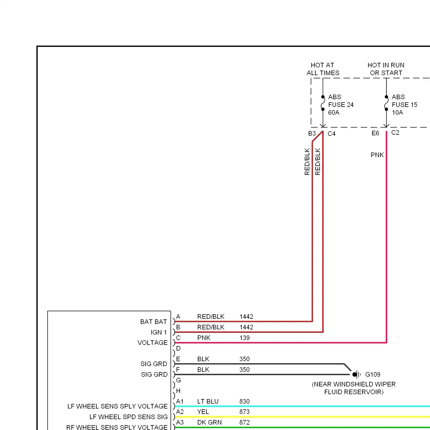Click circuit number 830

pyautogui.click(x=245, y=402)
